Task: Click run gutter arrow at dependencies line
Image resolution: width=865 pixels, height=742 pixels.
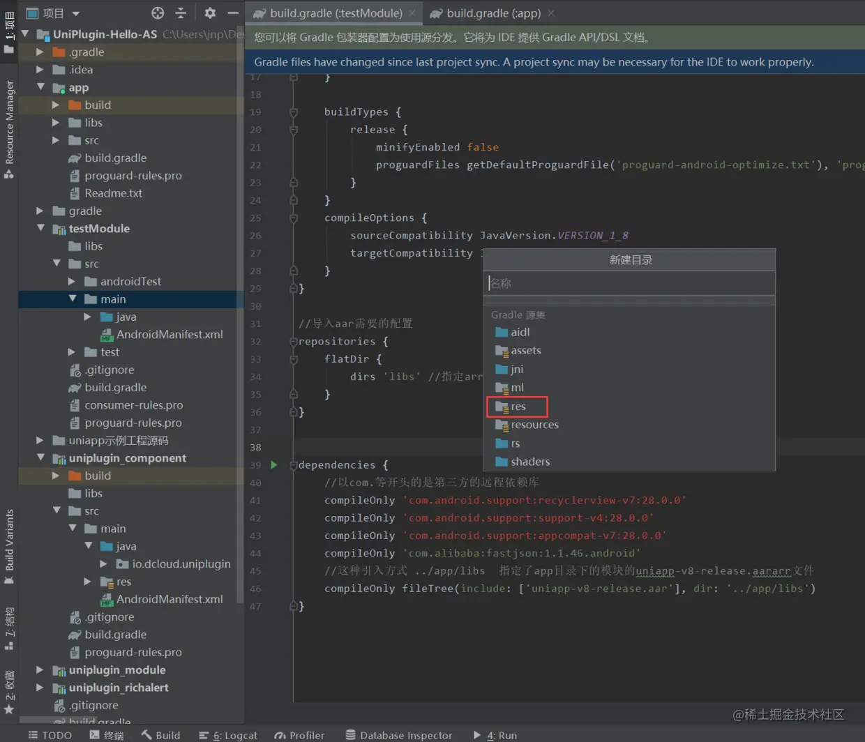Action: [x=274, y=464]
